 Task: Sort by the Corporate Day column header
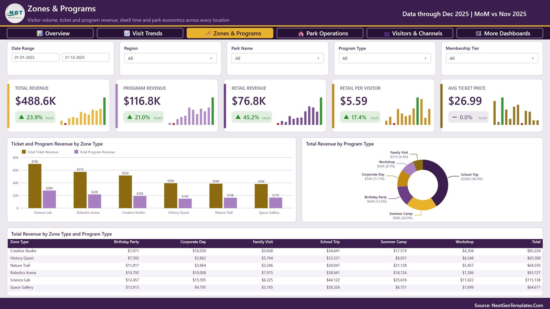pos(193,242)
